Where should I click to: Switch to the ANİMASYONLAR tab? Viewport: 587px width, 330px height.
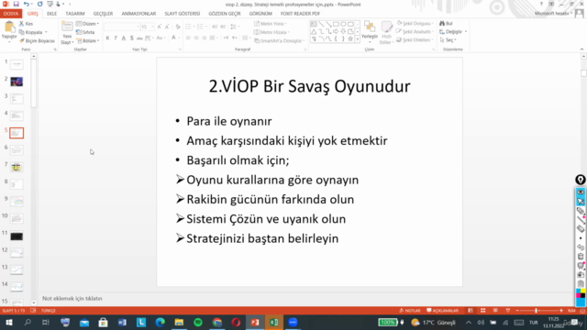(138, 14)
